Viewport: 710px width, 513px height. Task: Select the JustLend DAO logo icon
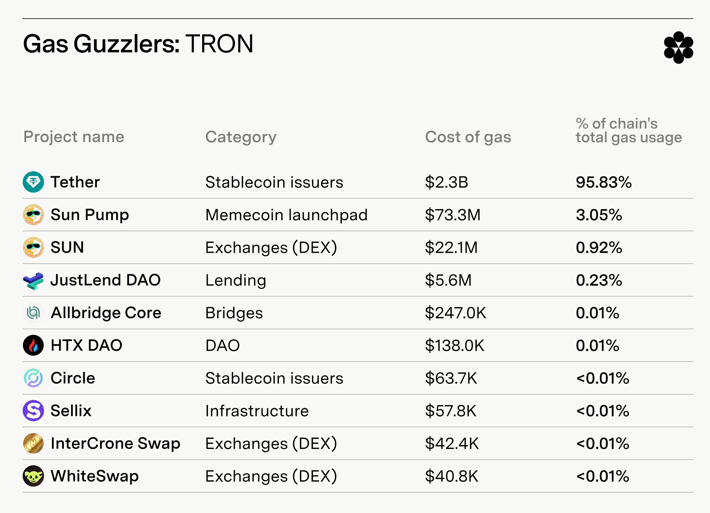click(33, 280)
